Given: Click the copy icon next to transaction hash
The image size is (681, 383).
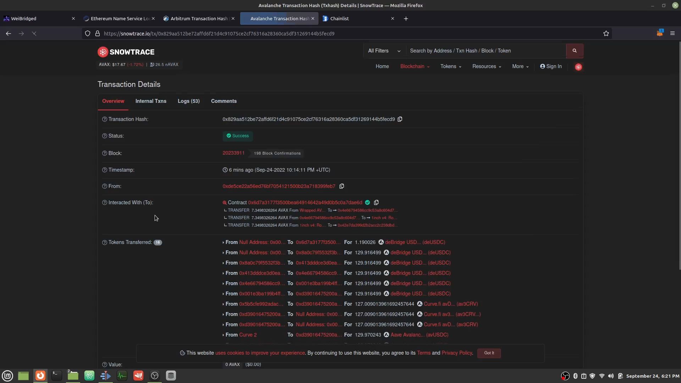Looking at the screenshot, I should click(x=400, y=119).
